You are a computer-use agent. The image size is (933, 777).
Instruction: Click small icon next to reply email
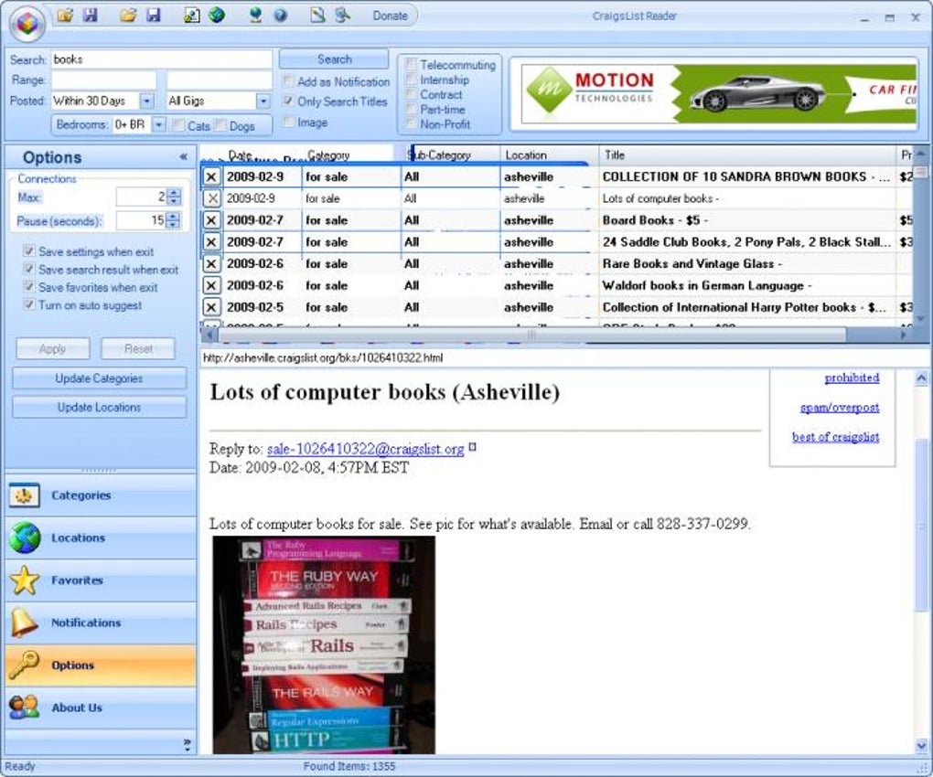(473, 447)
